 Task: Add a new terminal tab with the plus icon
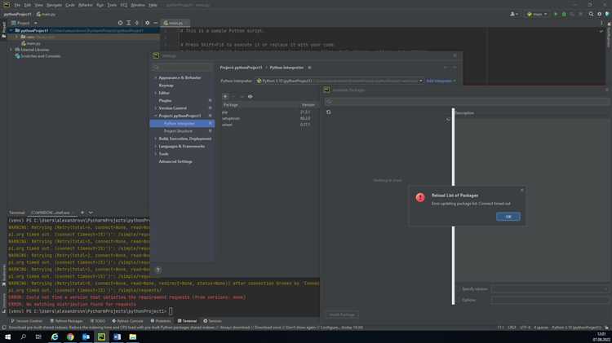pos(82,213)
